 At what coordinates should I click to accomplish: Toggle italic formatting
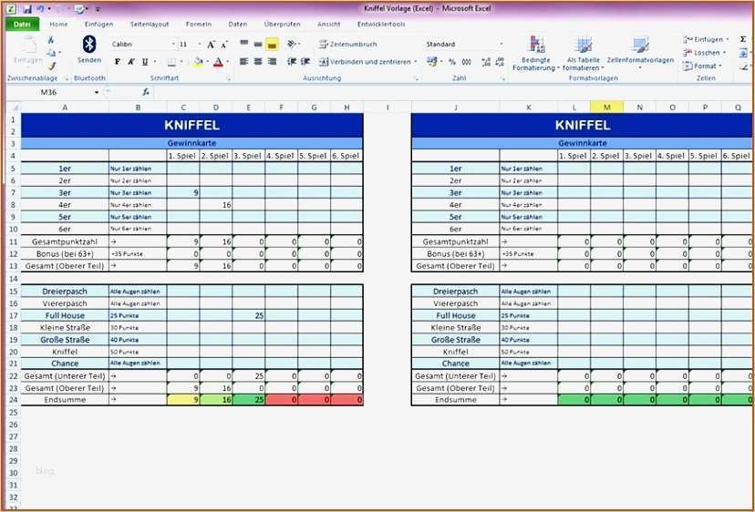tap(130, 62)
